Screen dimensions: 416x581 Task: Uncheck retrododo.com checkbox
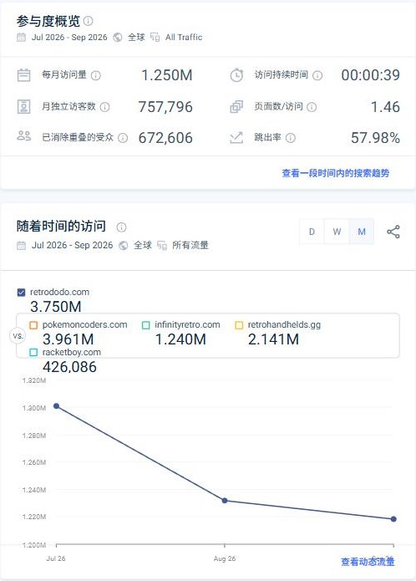click(22, 293)
